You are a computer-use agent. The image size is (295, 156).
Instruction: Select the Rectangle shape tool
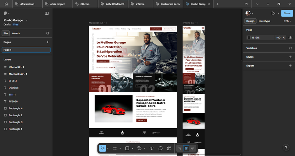point(127,148)
